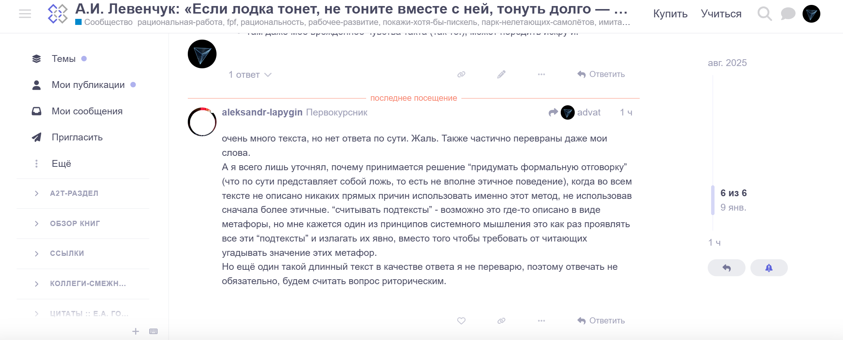843x340 pixels.
Task: Toggle topic notification bell
Action: coord(769,268)
